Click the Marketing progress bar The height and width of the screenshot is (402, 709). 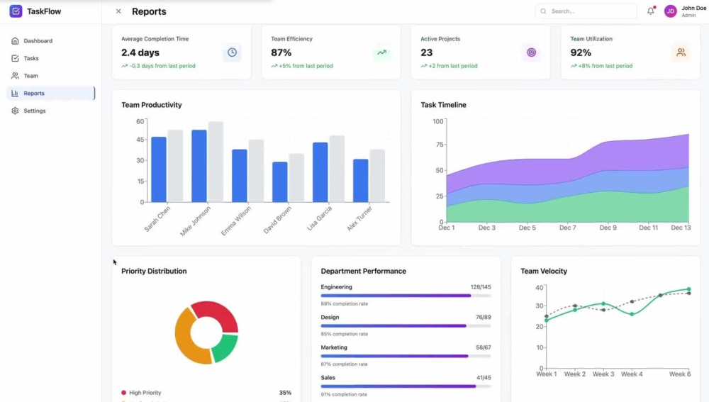click(406, 357)
